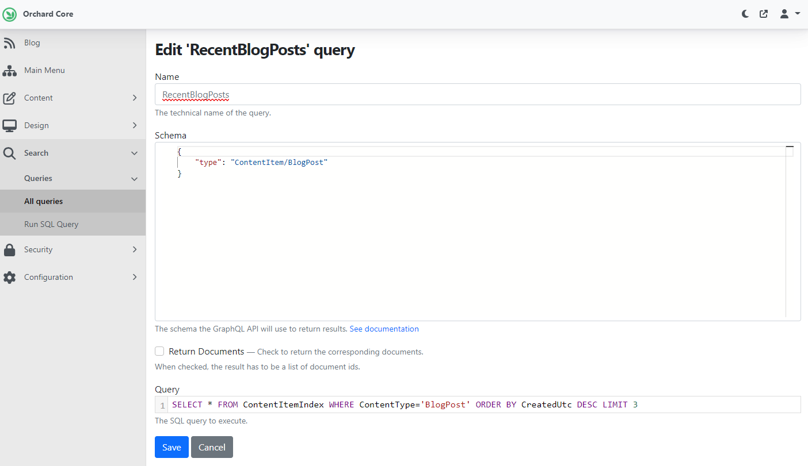Click the "ContentItem/BlogPost" schema value
This screenshot has width=808, height=466.
point(279,163)
